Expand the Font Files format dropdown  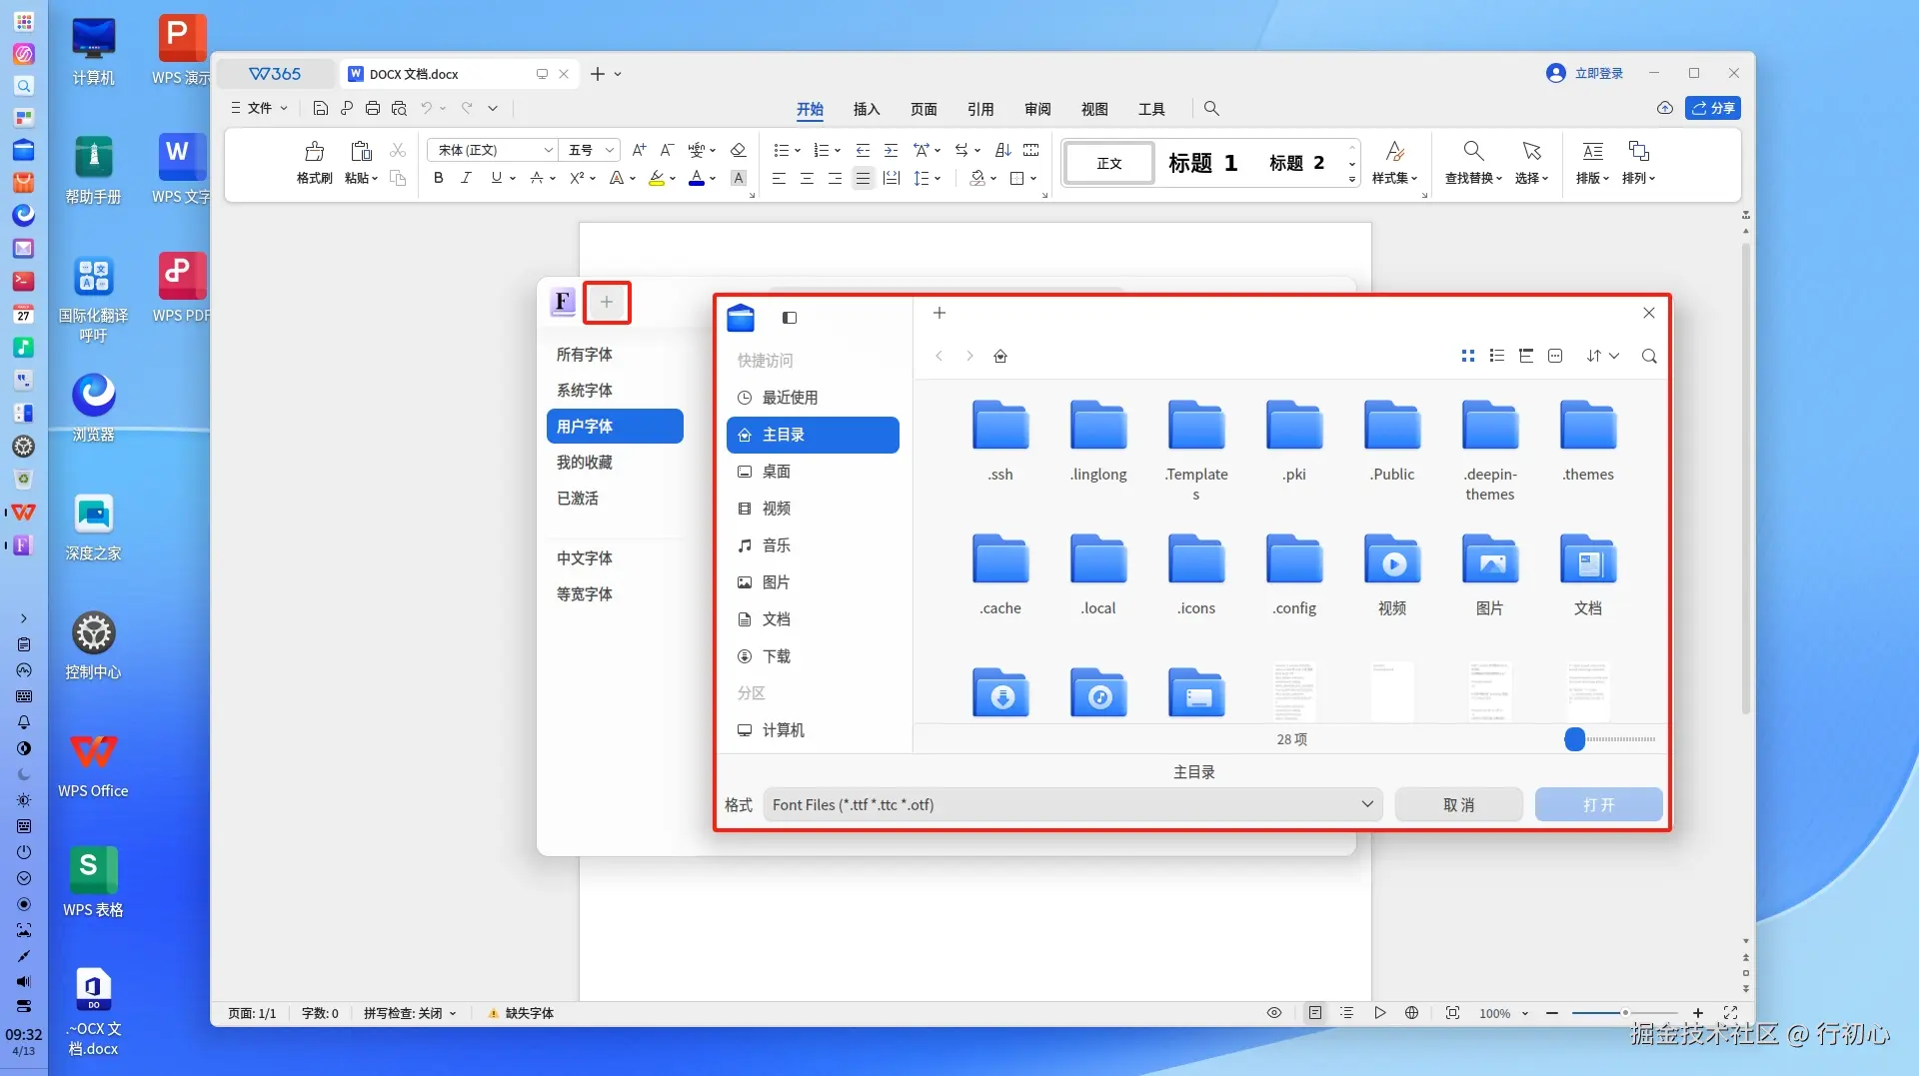pos(1367,804)
